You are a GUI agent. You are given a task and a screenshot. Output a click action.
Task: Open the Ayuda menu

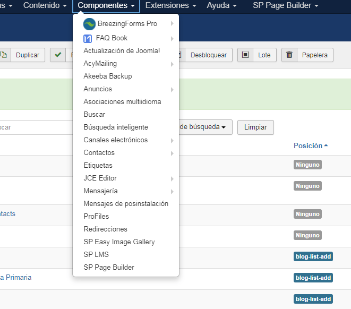pyautogui.click(x=221, y=5)
